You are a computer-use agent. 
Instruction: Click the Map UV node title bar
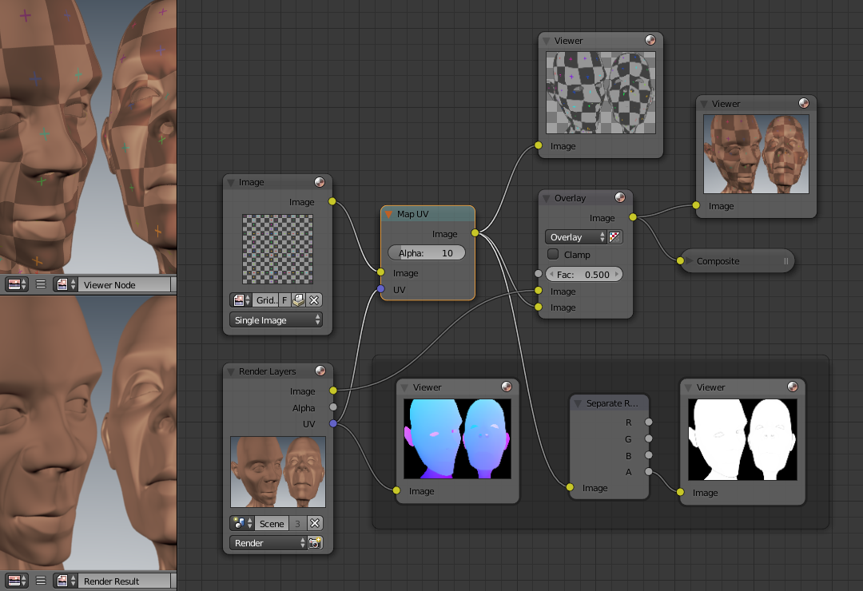(428, 214)
